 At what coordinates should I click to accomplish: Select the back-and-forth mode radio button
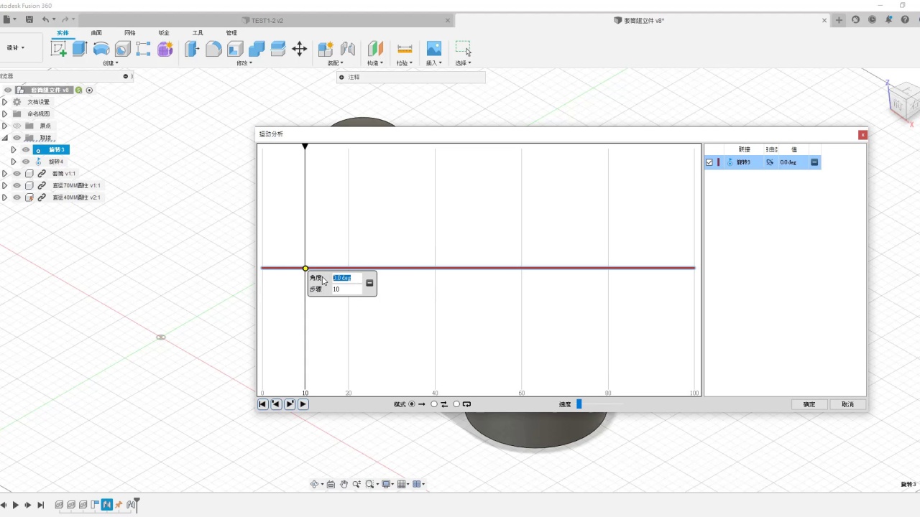click(434, 404)
